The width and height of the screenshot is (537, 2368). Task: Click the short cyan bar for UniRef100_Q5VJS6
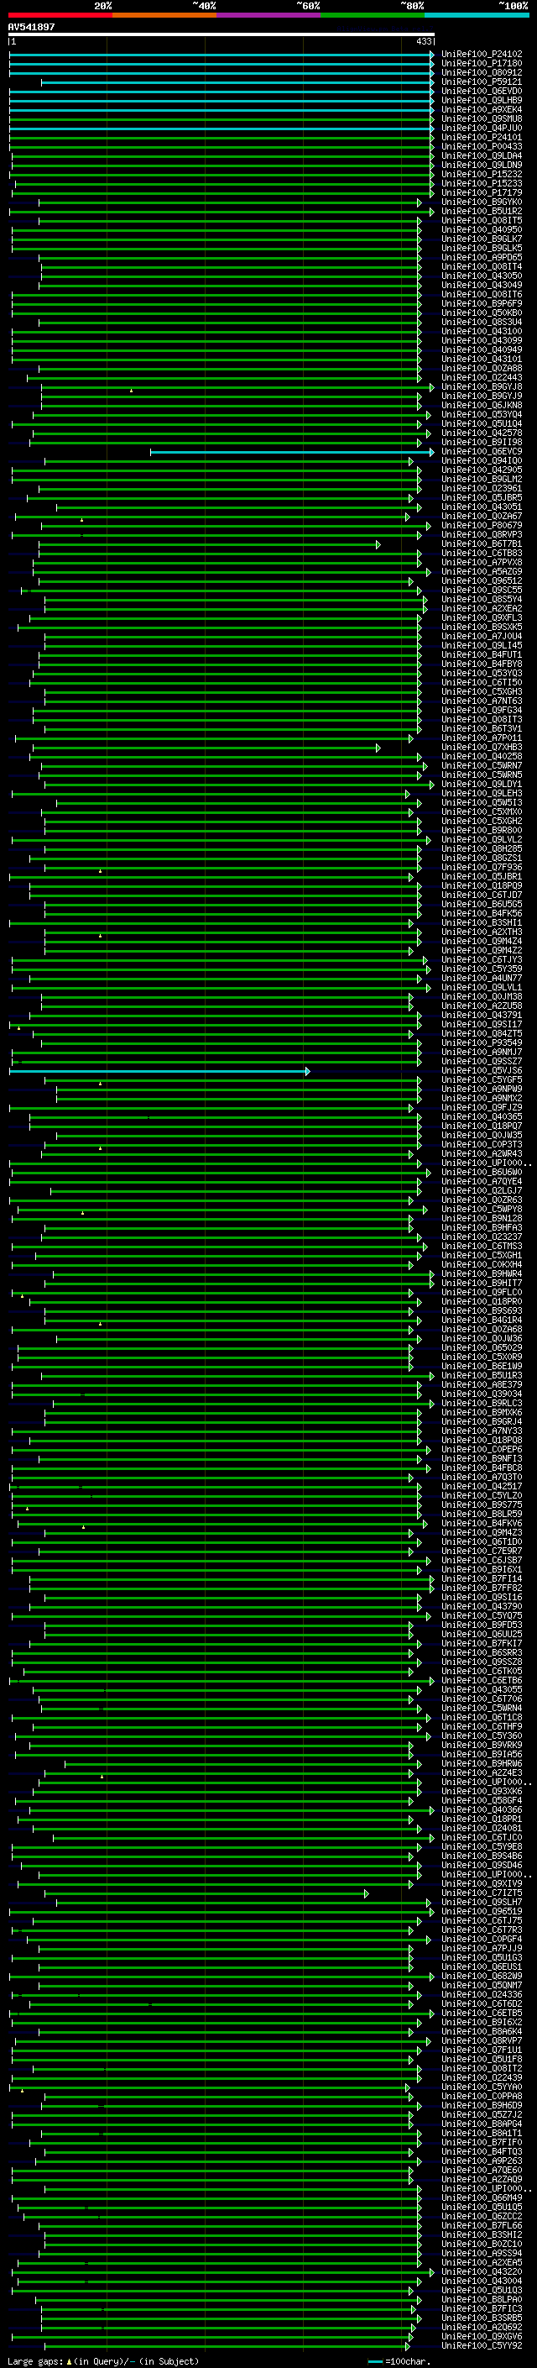[159, 1072]
